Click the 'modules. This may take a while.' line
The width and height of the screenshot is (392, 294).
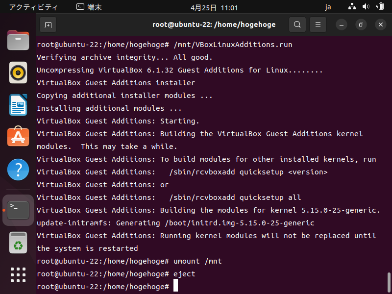pos(107,147)
